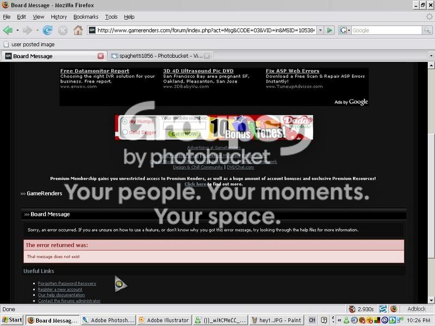
Task: Switch to Adobe Illustrator in the taskbar
Action: tap(164, 320)
